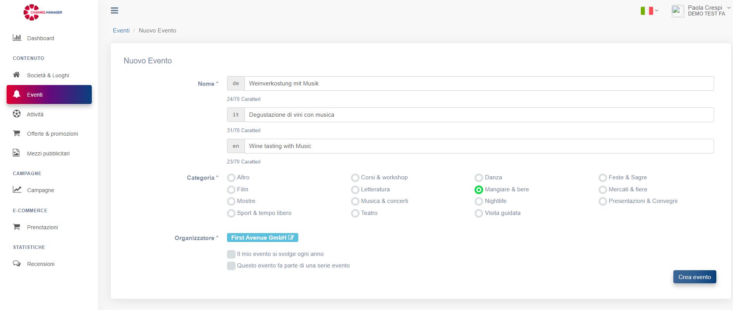Open the Campagne menu item
This screenshot has height=310, width=733.
pos(40,190)
